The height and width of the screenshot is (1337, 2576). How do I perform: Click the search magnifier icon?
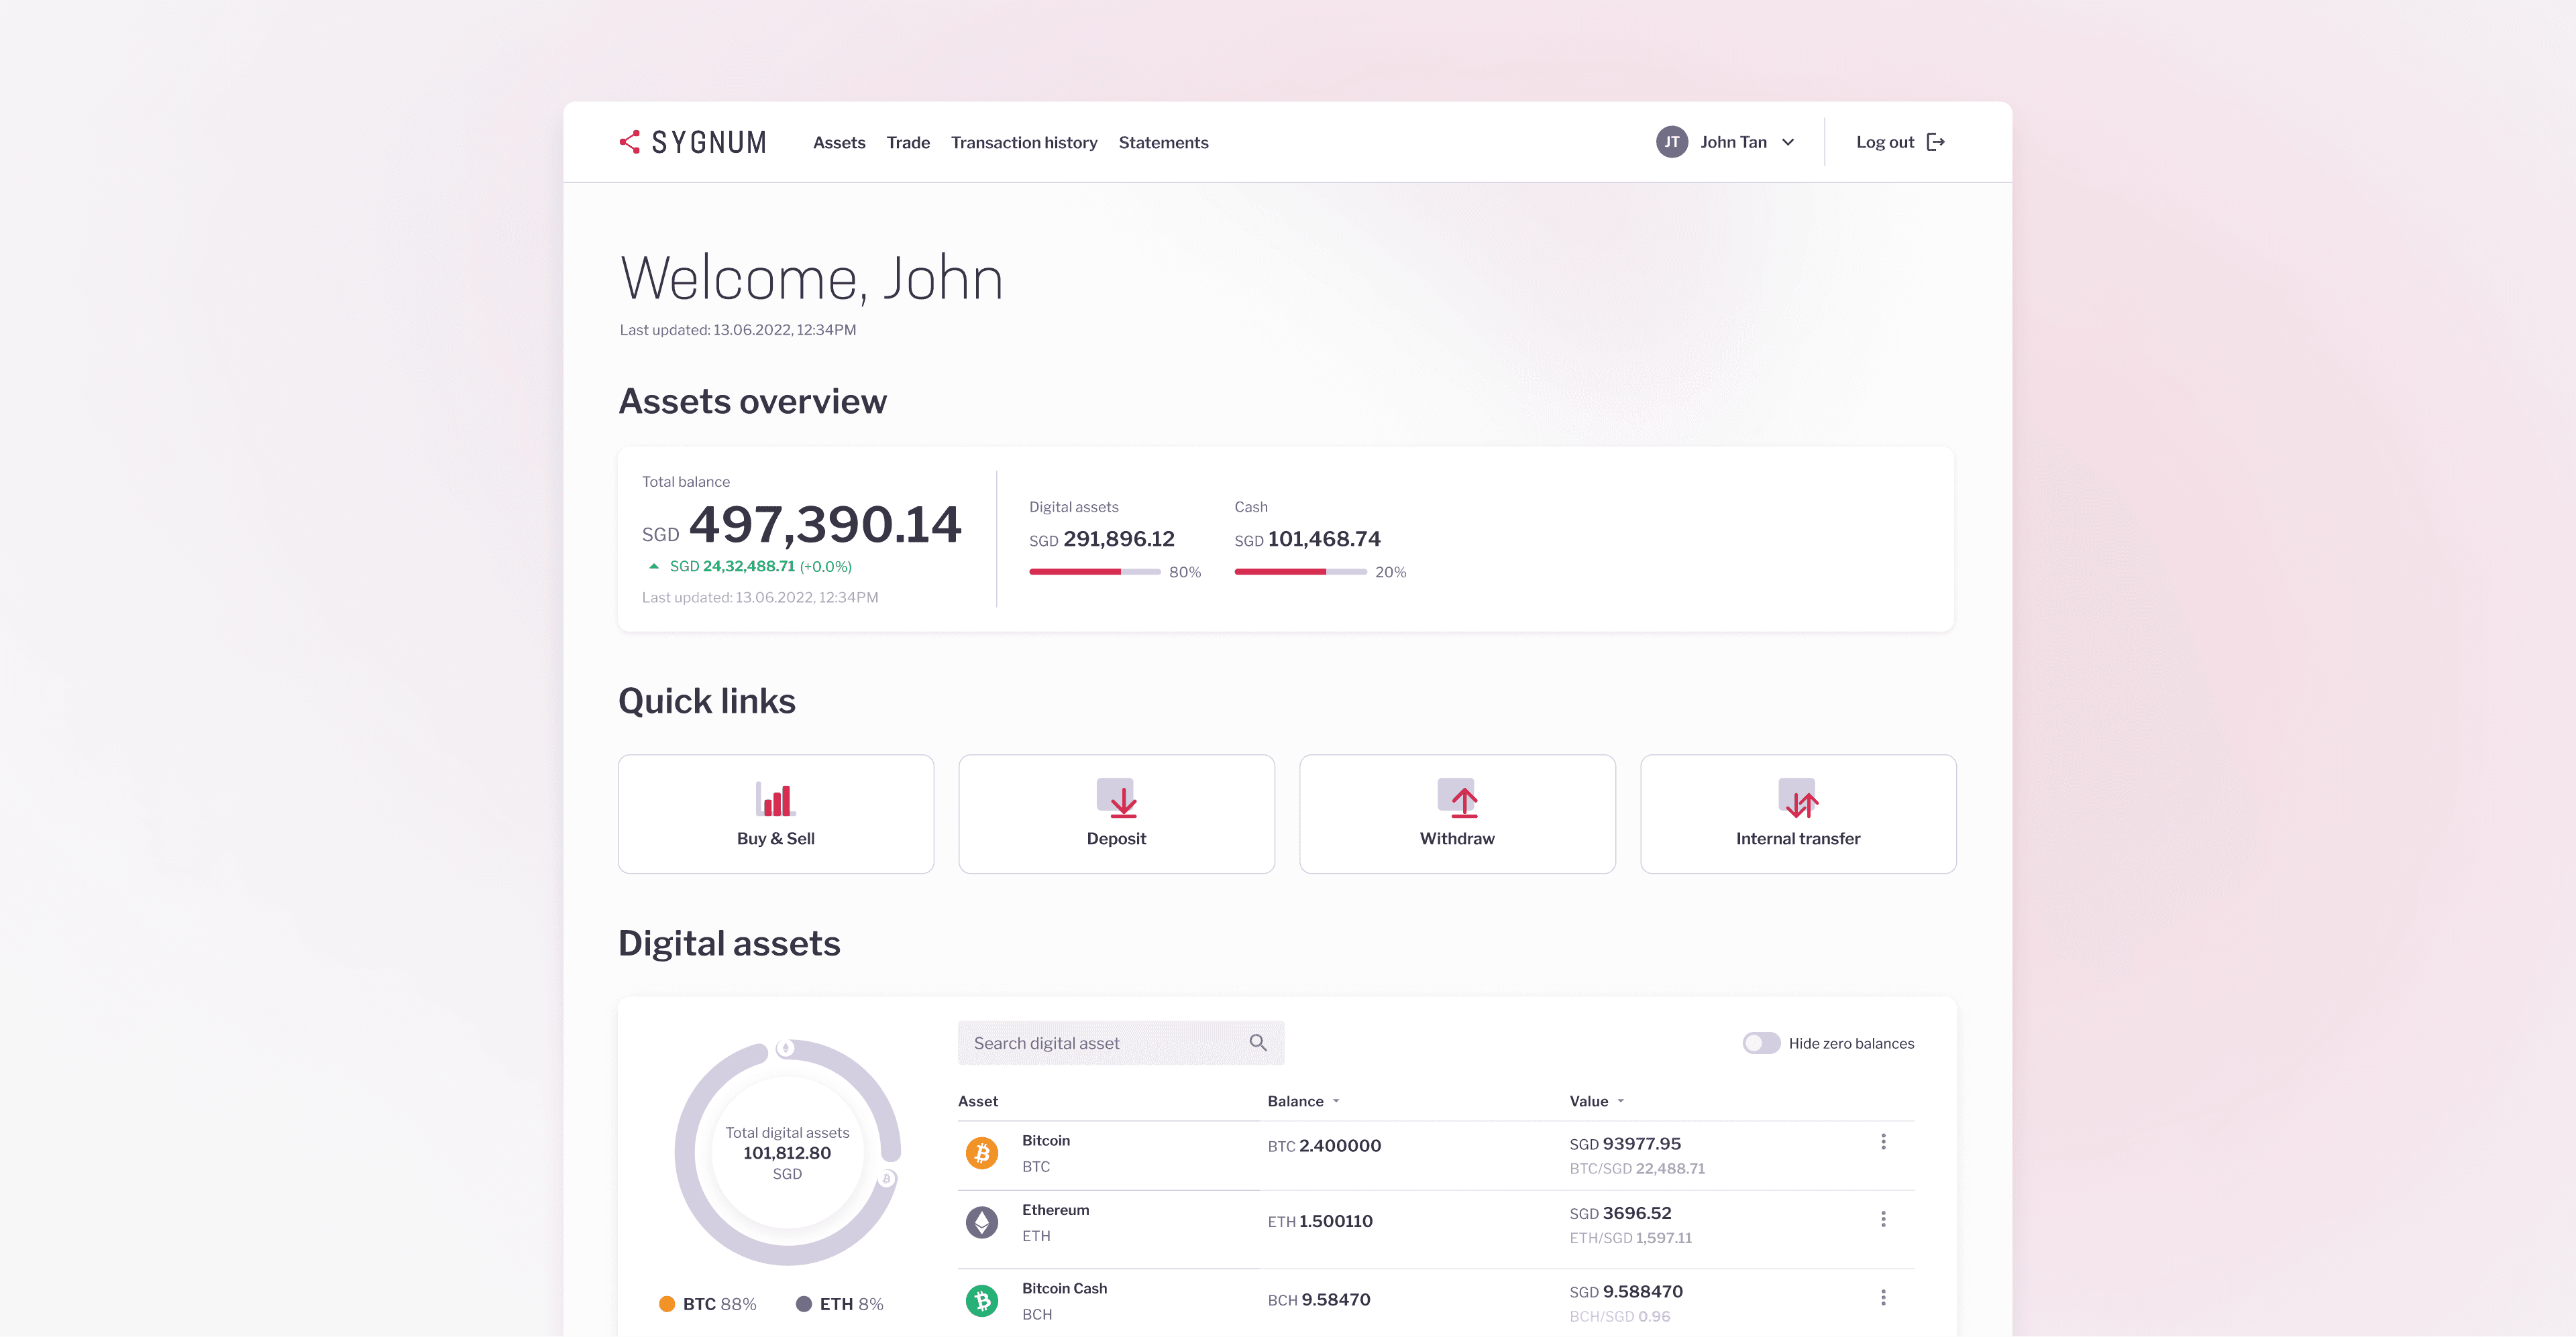pos(1258,1042)
